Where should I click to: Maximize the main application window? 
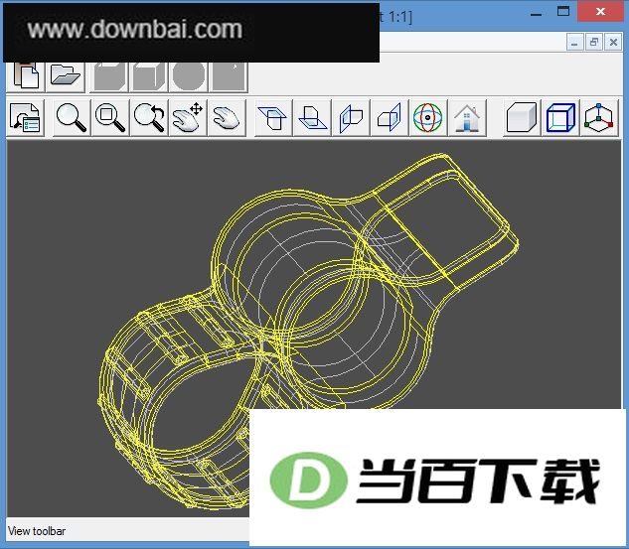(563, 12)
